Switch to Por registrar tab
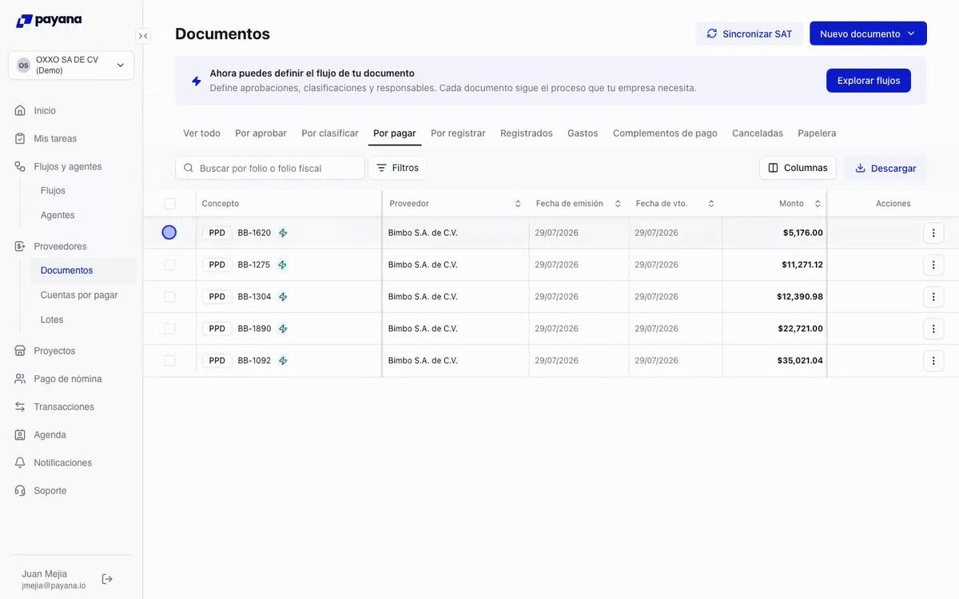This screenshot has width=959, height=599. 458,133
